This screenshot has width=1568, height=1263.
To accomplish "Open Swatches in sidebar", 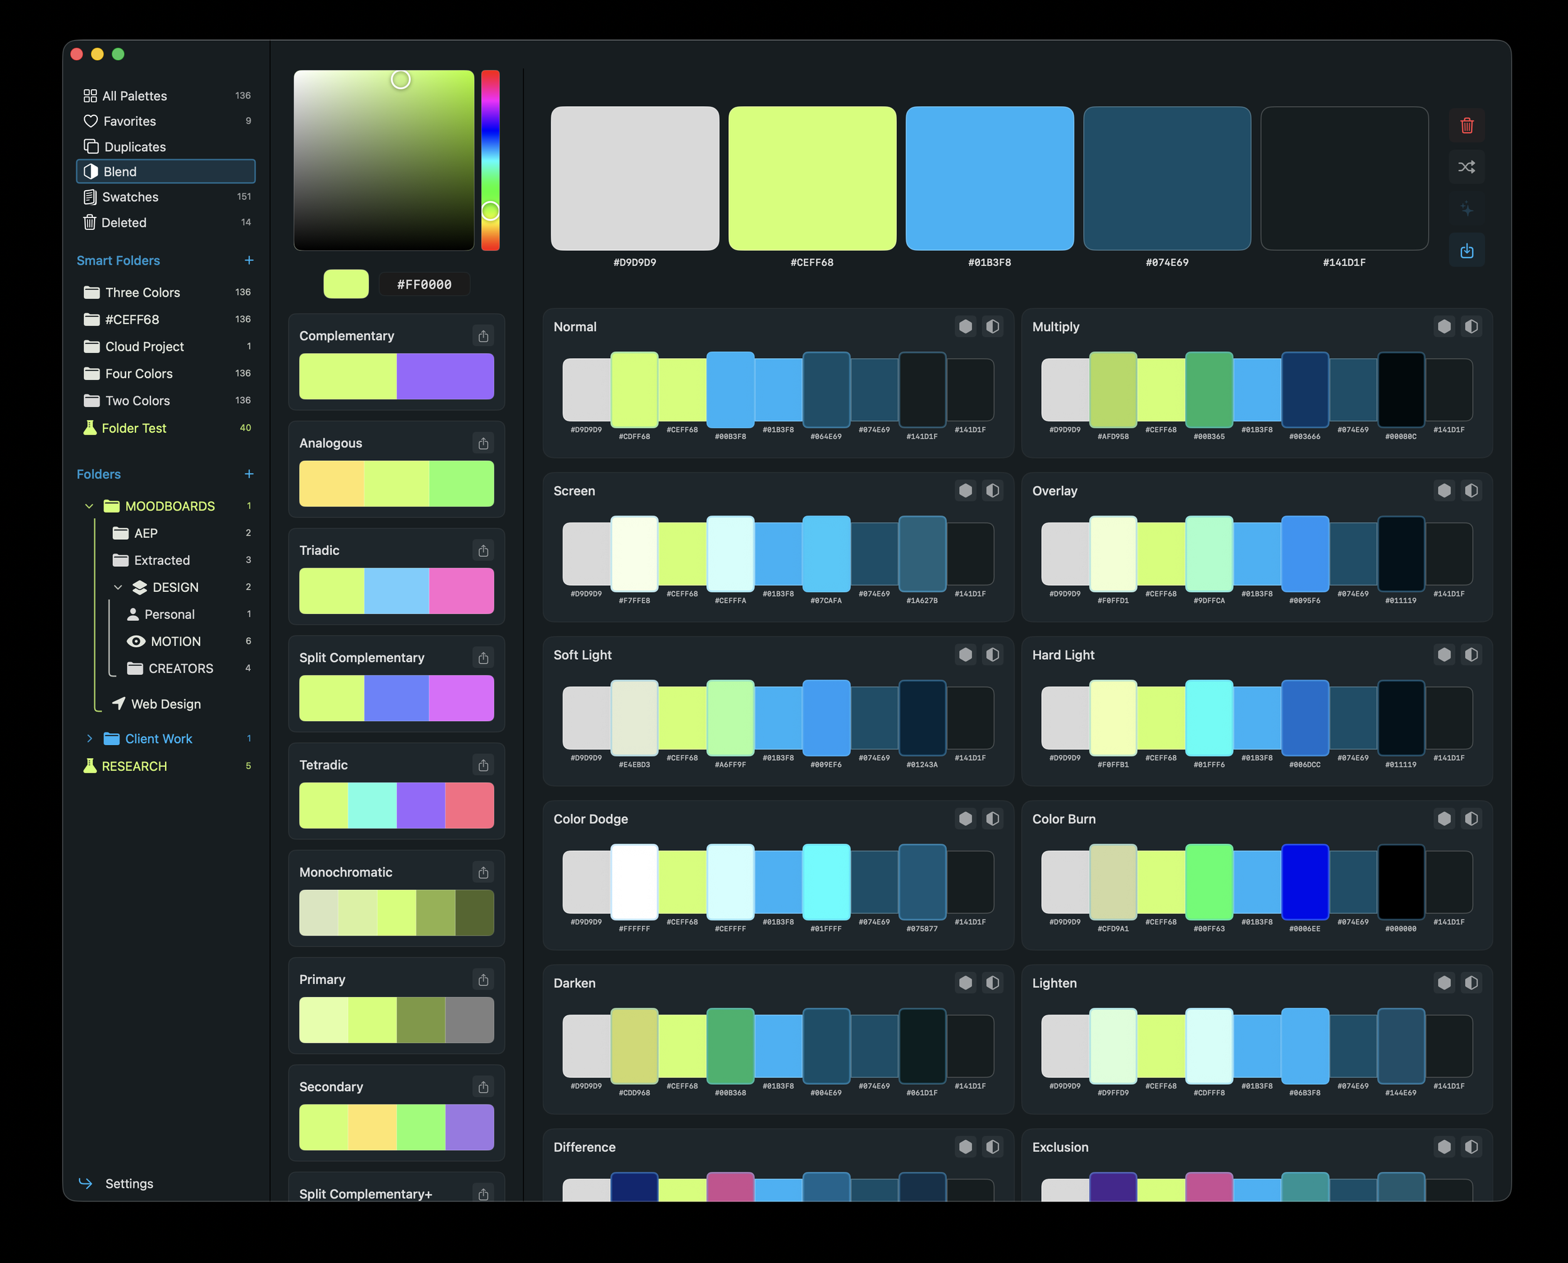I will pyautogui.click(x=130, y=197).
